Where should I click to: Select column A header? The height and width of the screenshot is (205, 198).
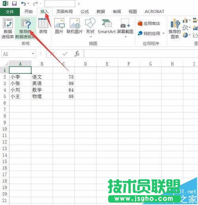(x=20, y=64)
